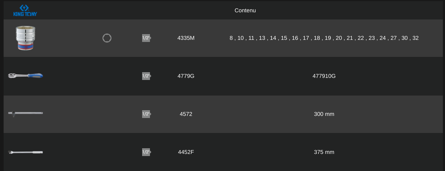Open the 4572 reference

(186, 114)
